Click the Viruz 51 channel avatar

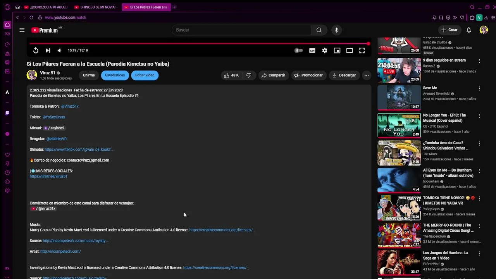tap(32, 75)
